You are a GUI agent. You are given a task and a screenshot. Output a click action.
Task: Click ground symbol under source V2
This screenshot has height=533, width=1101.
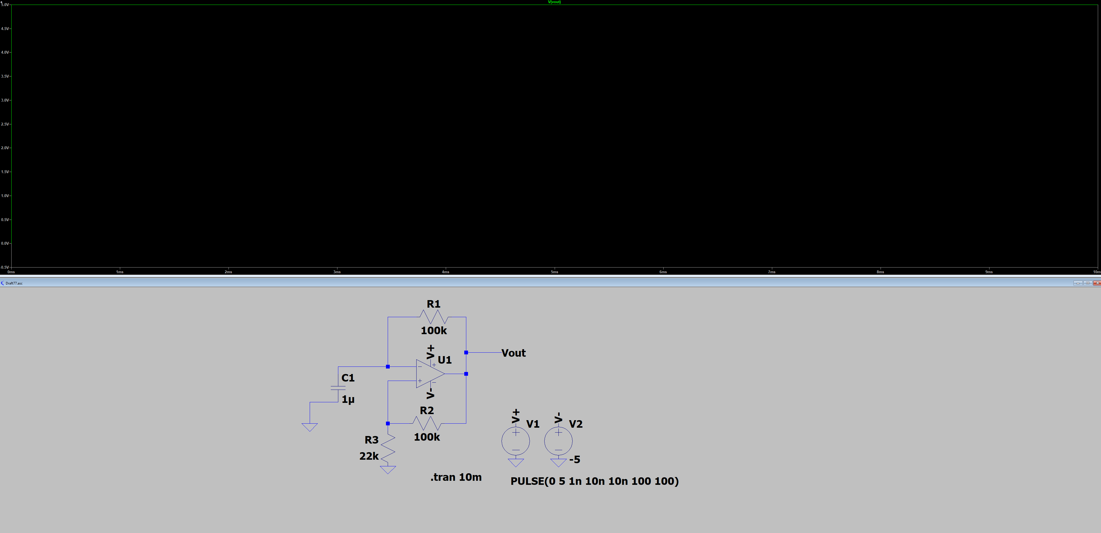click(x=558, y=463)
